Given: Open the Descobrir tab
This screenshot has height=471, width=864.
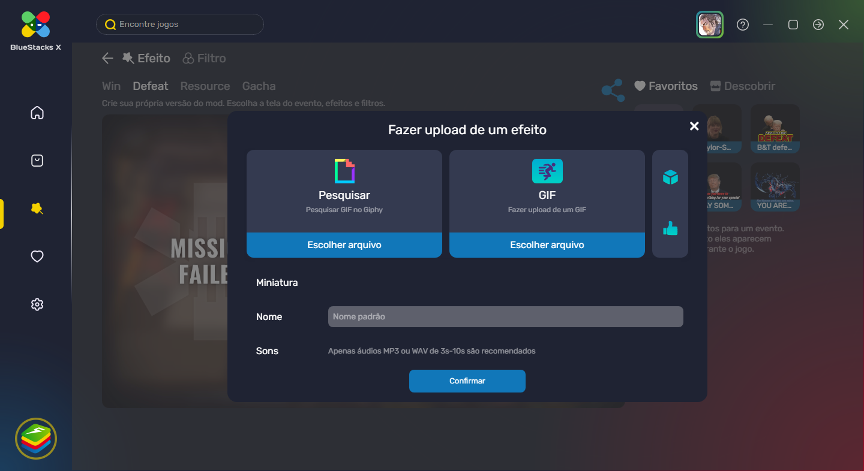Looking at the screenshot, I should (743, 86).
